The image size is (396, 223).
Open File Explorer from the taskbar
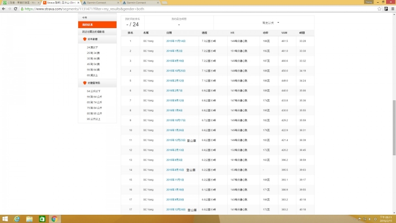point(29,219)
